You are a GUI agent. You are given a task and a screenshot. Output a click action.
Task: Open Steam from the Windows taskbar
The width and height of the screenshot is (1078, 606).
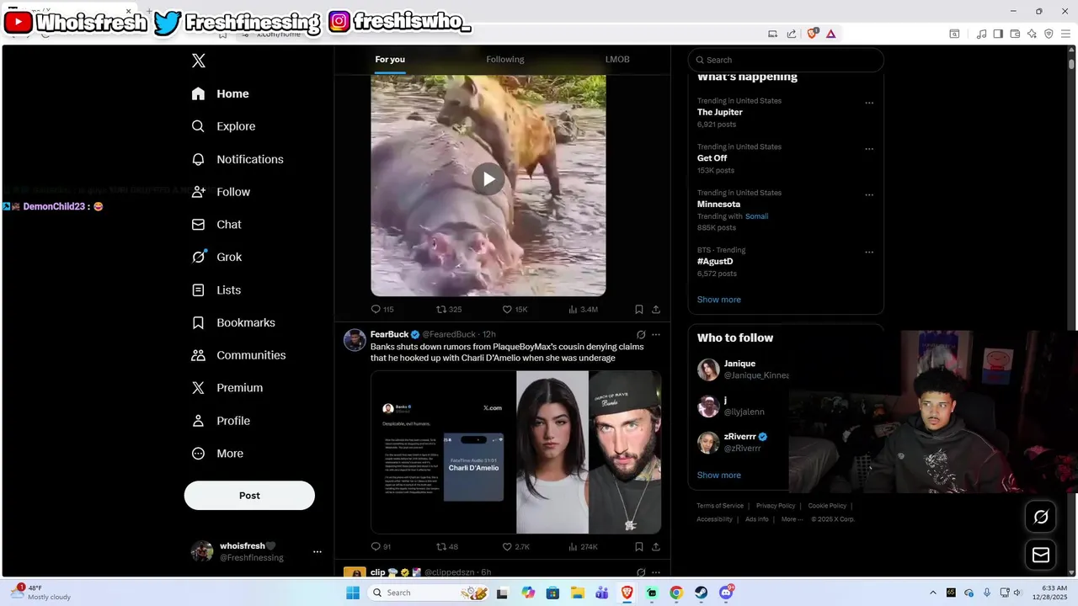pos(701,593)
